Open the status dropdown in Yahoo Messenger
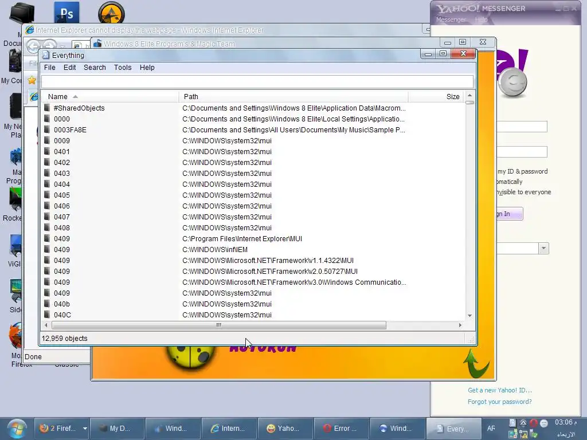The image size is (587, 440). pyautogui.click(x=543, y=249)
